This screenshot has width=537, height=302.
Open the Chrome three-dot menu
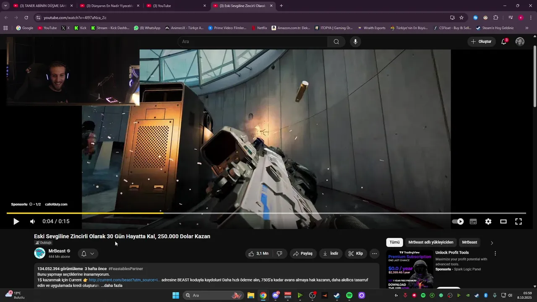coord(530,18)
